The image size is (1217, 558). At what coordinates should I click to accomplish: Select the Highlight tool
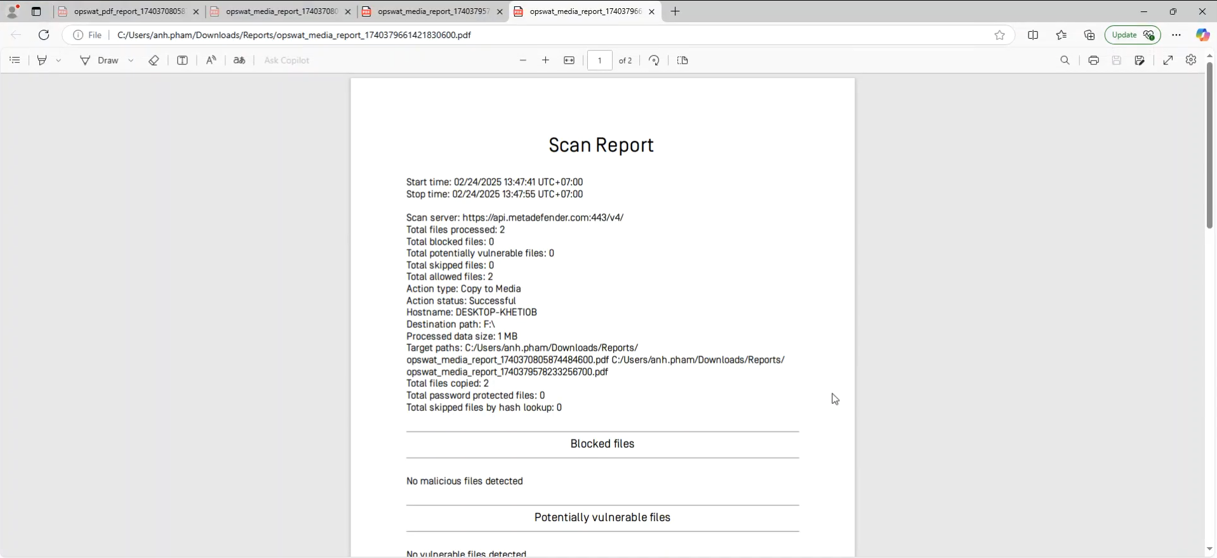(x=42, y=60)
